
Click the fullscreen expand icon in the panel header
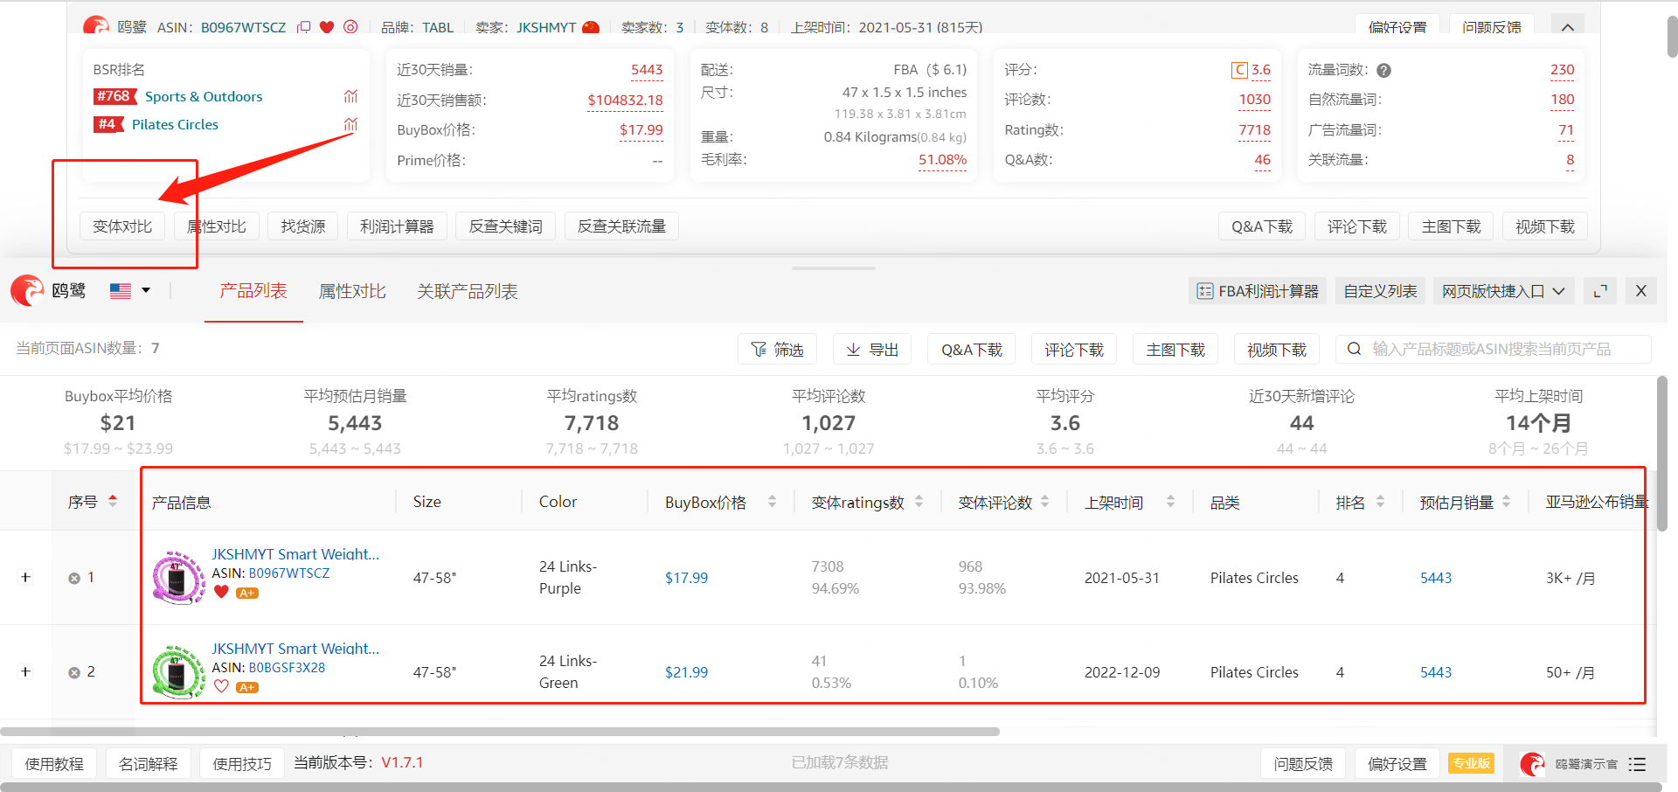[x=1601, y=291]
